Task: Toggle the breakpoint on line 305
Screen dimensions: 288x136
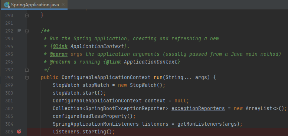Action: tap(19, 132)
